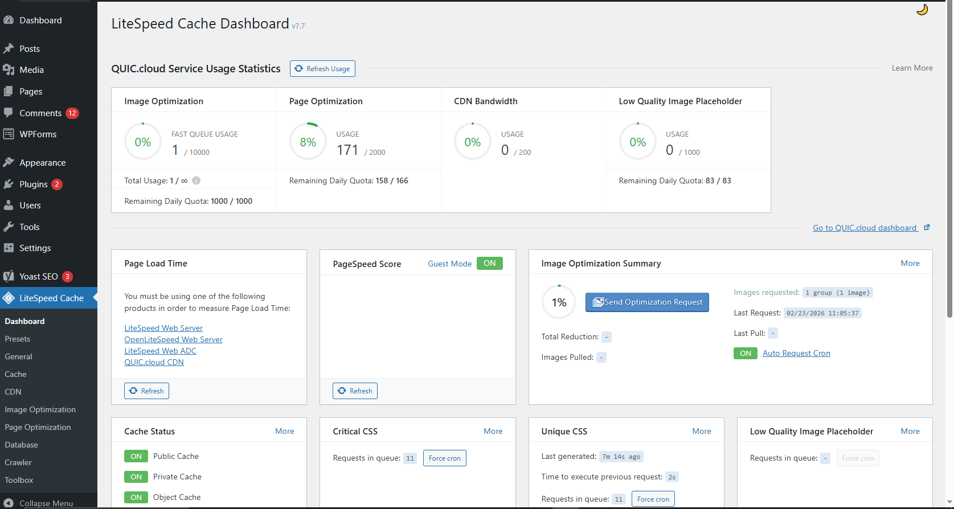The width and height of the screenshot is (954, 509).
Task: Toggle Guest Mode ON switch
Action: pos(490,263)
